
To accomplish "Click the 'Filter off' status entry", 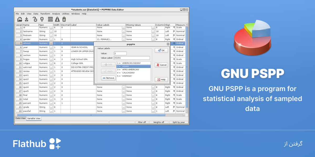I will (x=142, y=122).
